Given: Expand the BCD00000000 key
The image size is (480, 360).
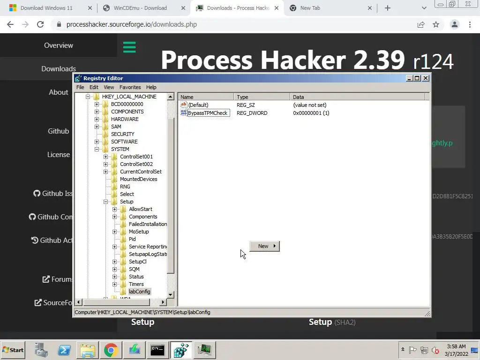Looking at the screenshot, I should [x=97, y=104].
